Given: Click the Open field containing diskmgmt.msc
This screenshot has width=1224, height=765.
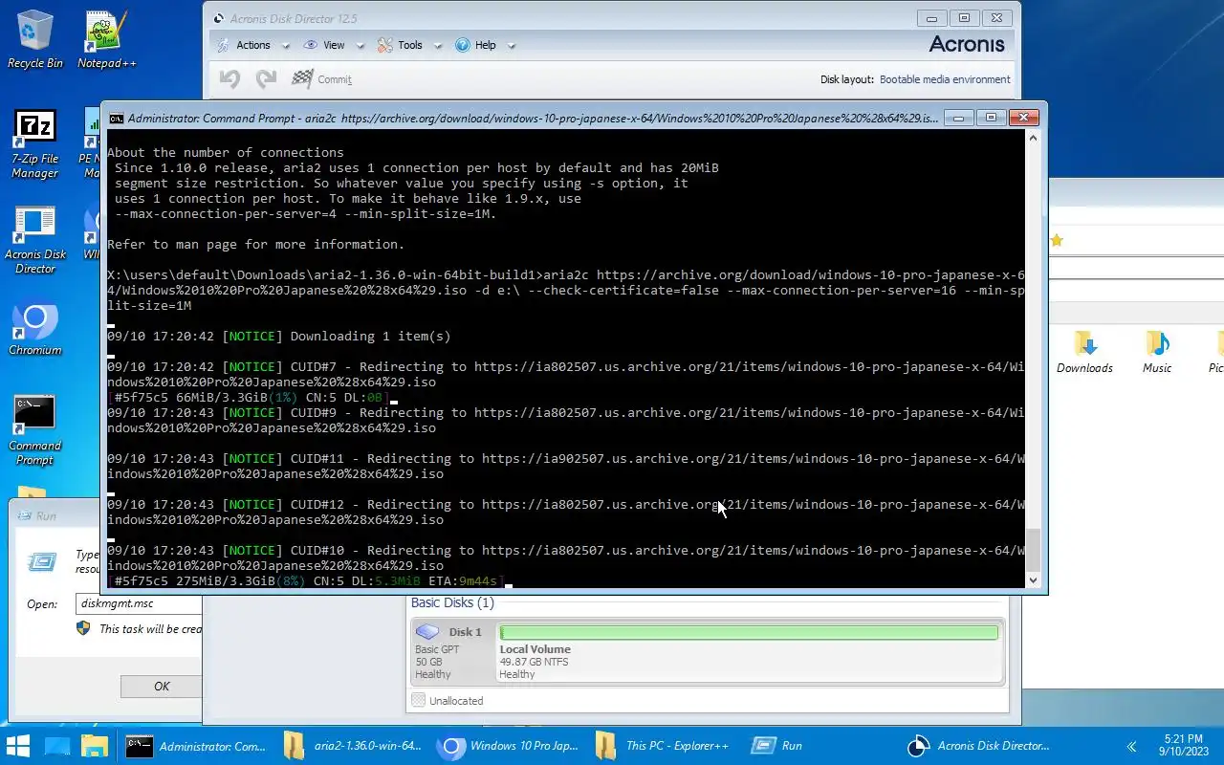Looking at the screenshot, I should coord(139,604).
